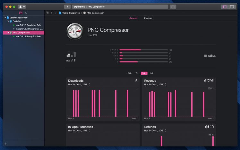Click the PNG Compressor gauge app icon

click(75, 32)
